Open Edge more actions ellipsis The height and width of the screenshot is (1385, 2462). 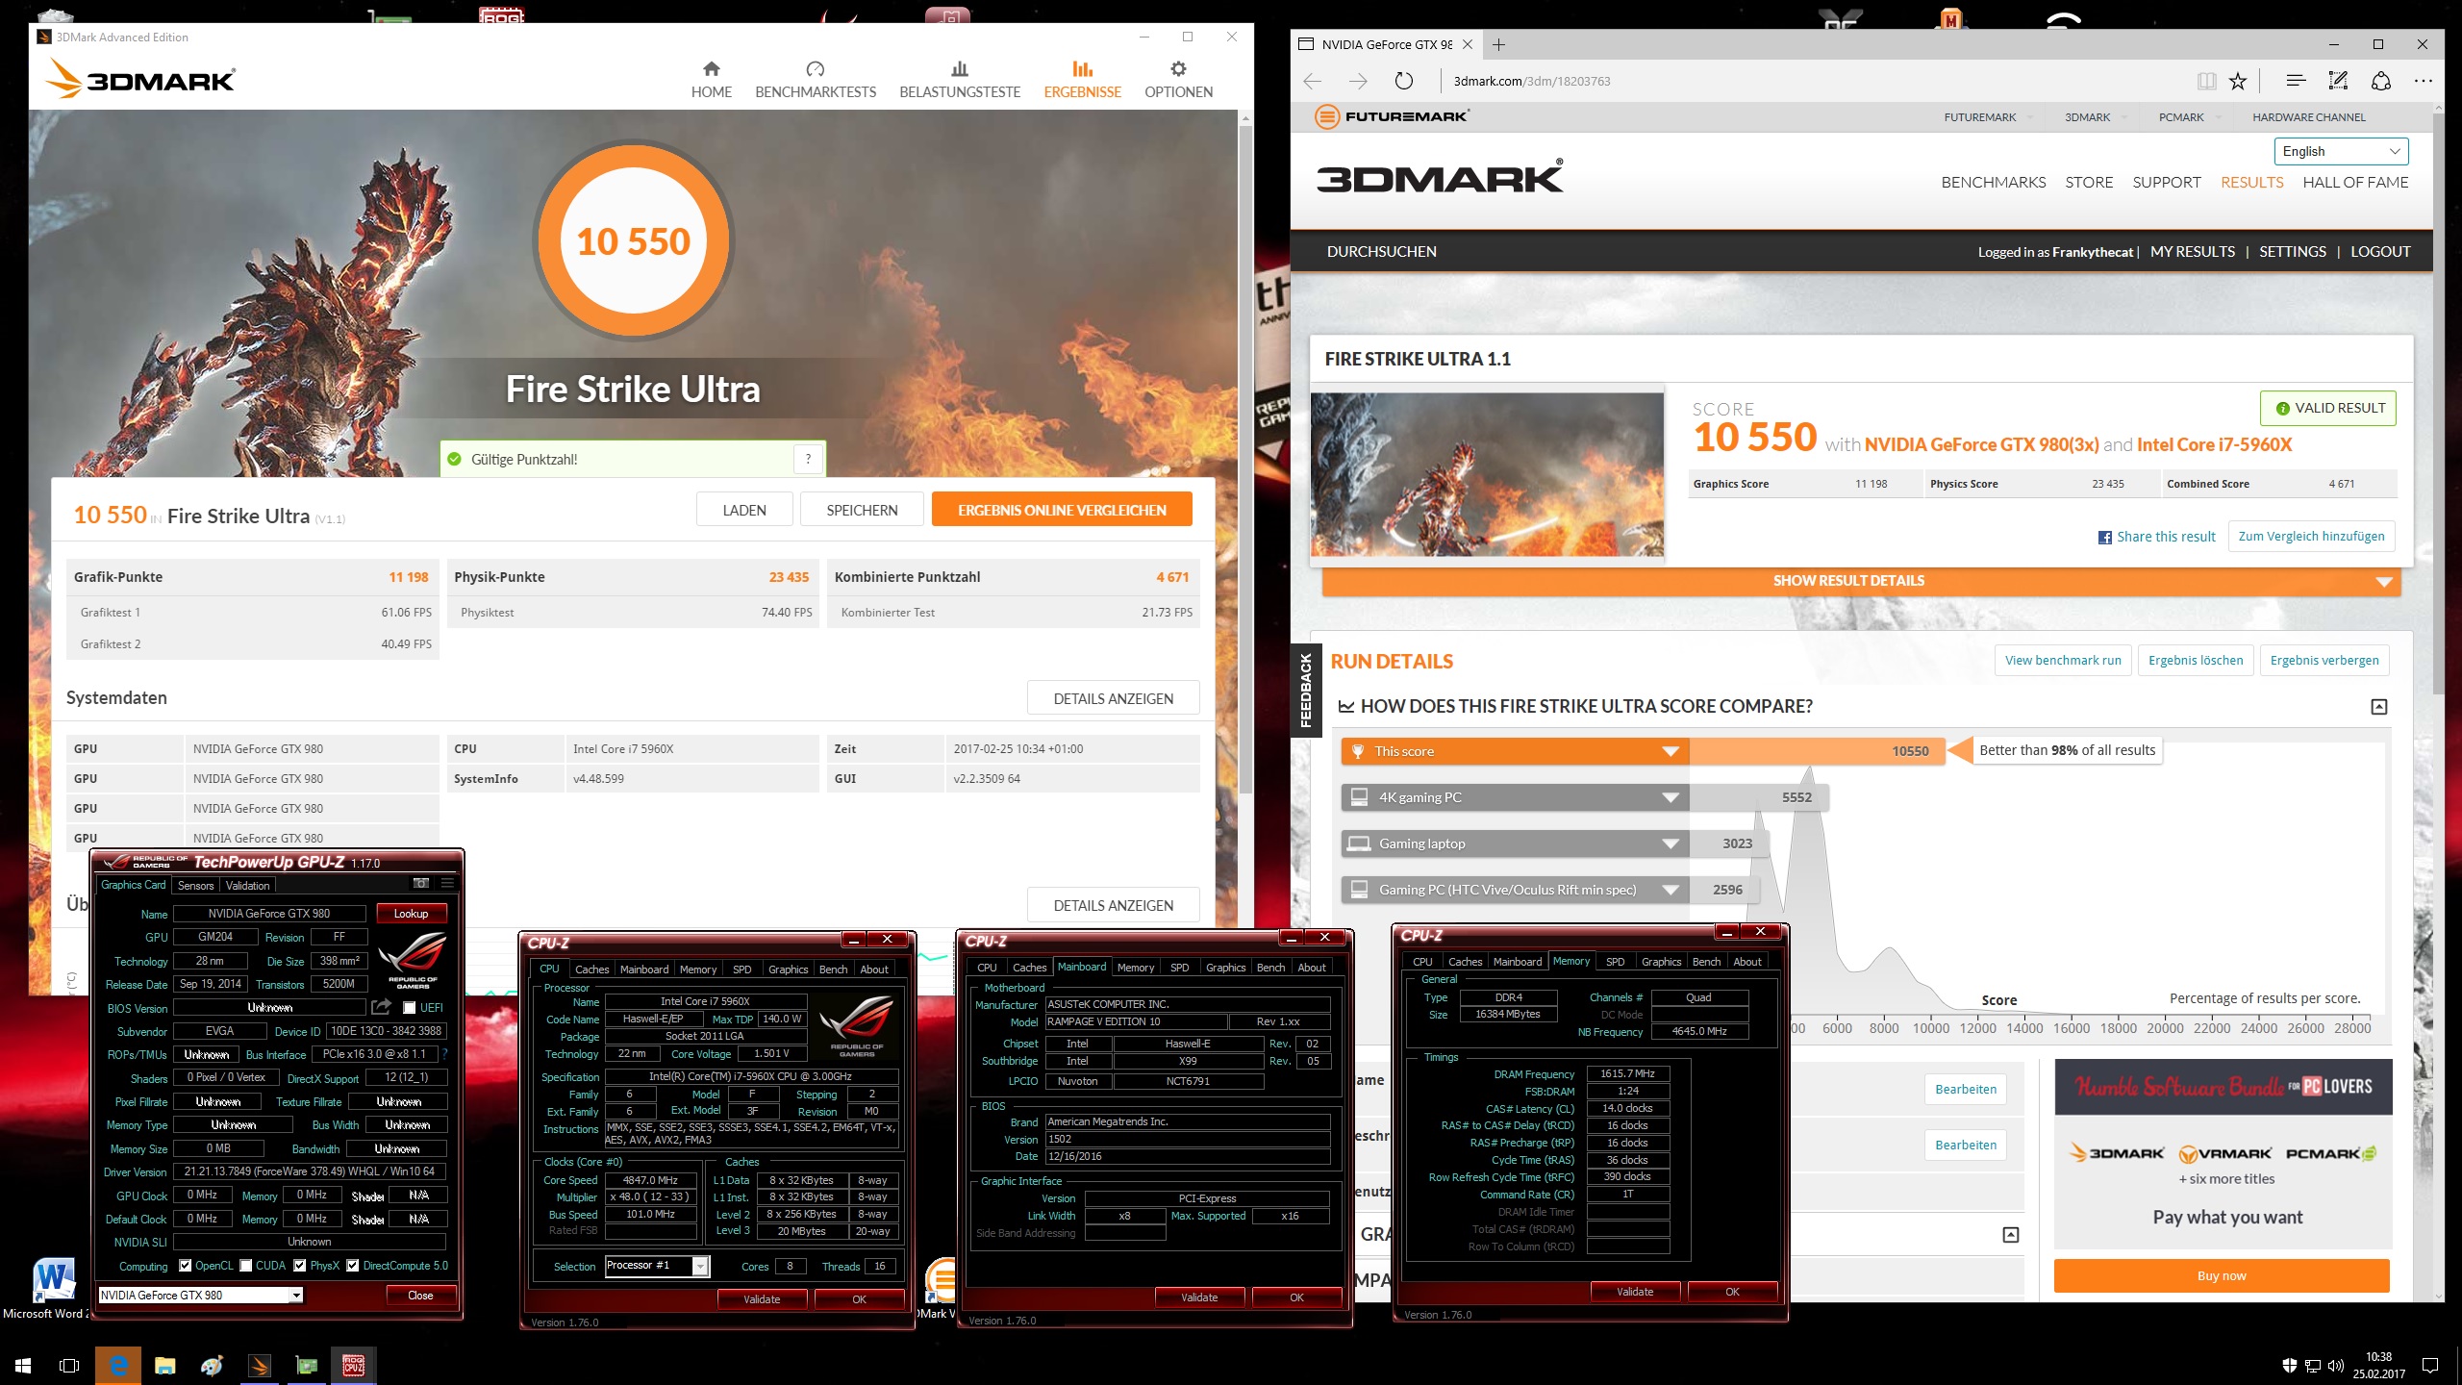pyautogui.click(x=2424, y=81)
